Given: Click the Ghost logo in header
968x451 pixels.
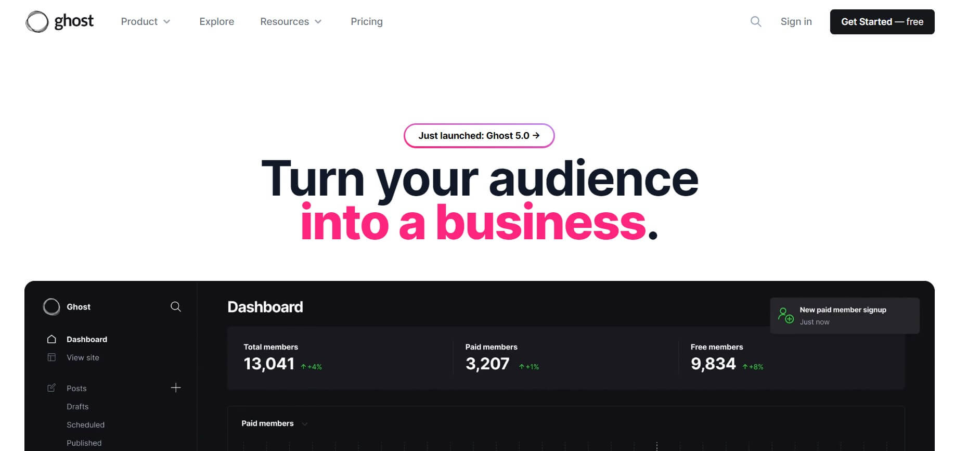Looking at the screenshot, I should [x=59, y=22].
